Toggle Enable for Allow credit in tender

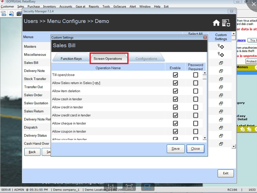pyautogui.click(x=175, y=107)
